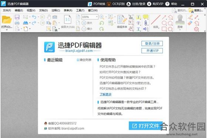Expand the dropdown arrow beside the Email icon
Image resolution: width=207 pixels, height=138 pixels.
[x=30, y=17]
